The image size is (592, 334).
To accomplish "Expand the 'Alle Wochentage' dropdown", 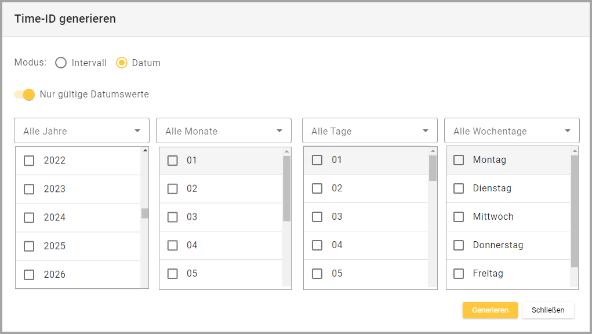I will [512, 131].
